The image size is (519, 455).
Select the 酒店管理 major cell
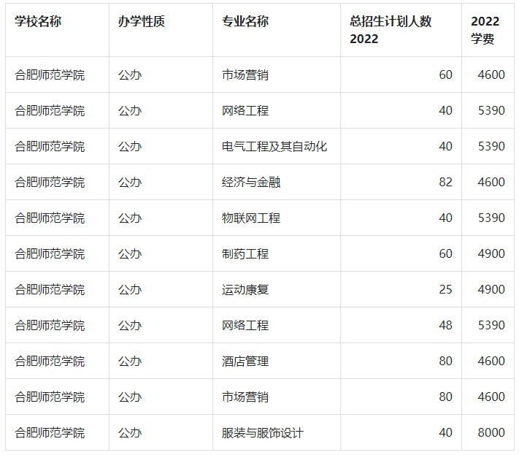tap(245, 361)
